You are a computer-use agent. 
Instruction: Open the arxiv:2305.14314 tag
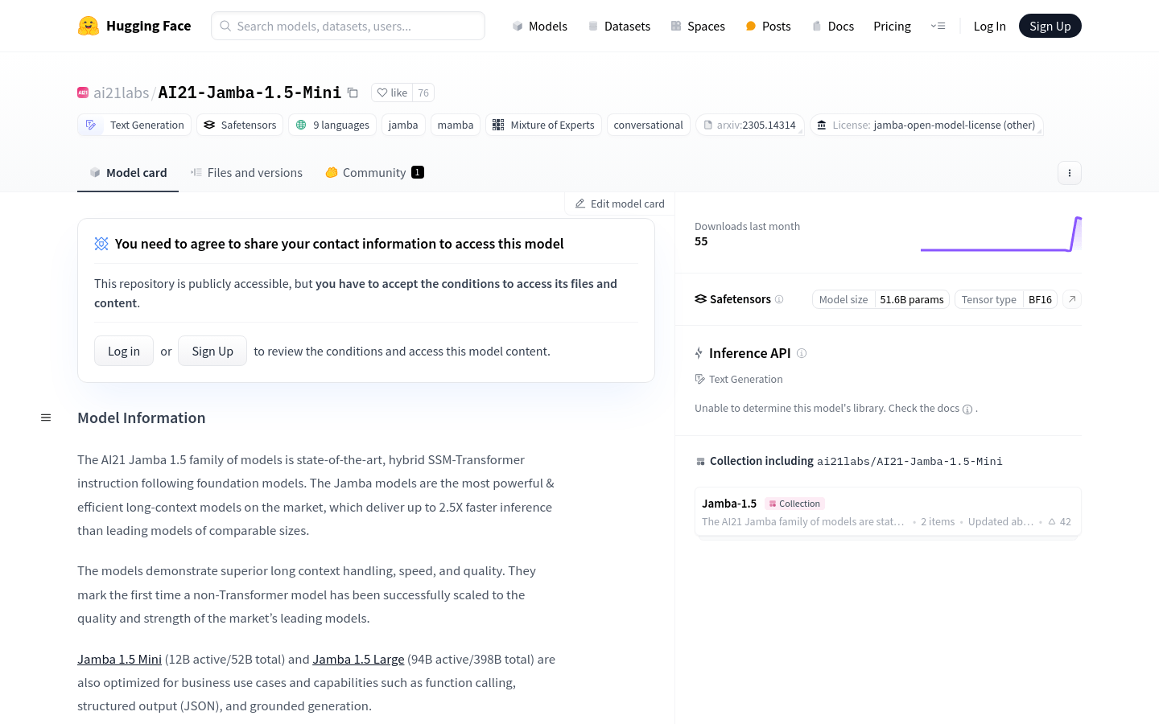[750, 125]
